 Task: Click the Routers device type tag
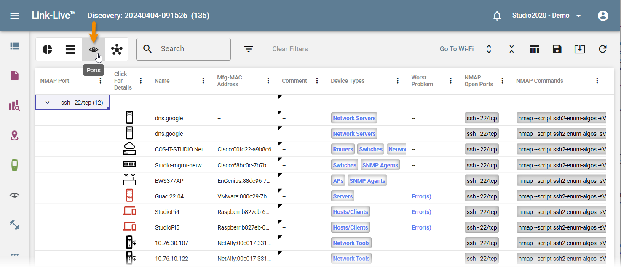pyautogui.click(x=343, y=149)
